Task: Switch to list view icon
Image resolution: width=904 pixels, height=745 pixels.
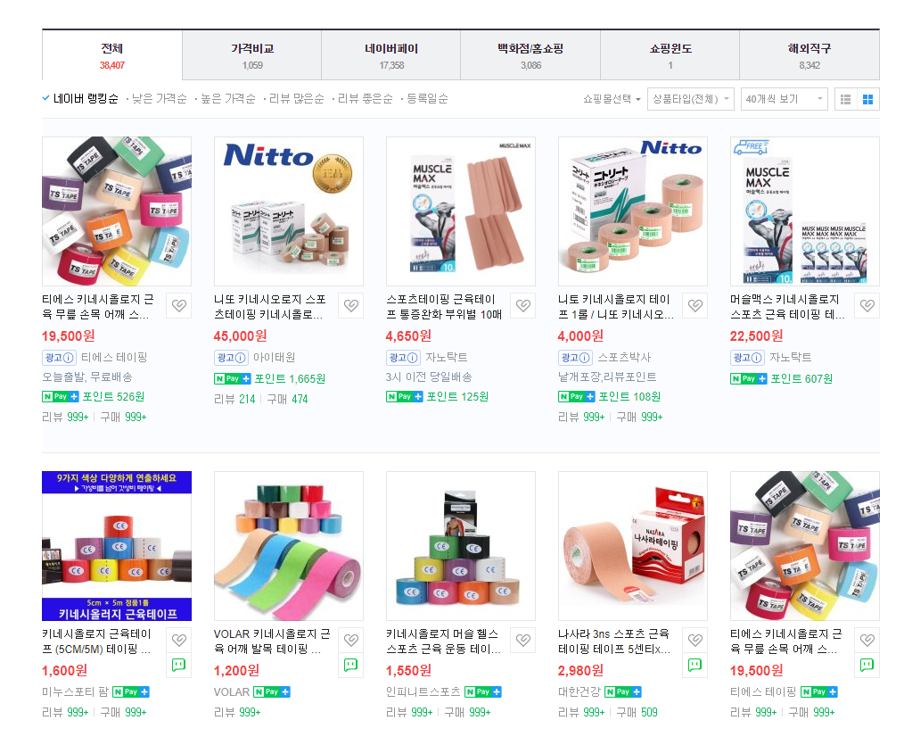Action: tap(846, 99)
